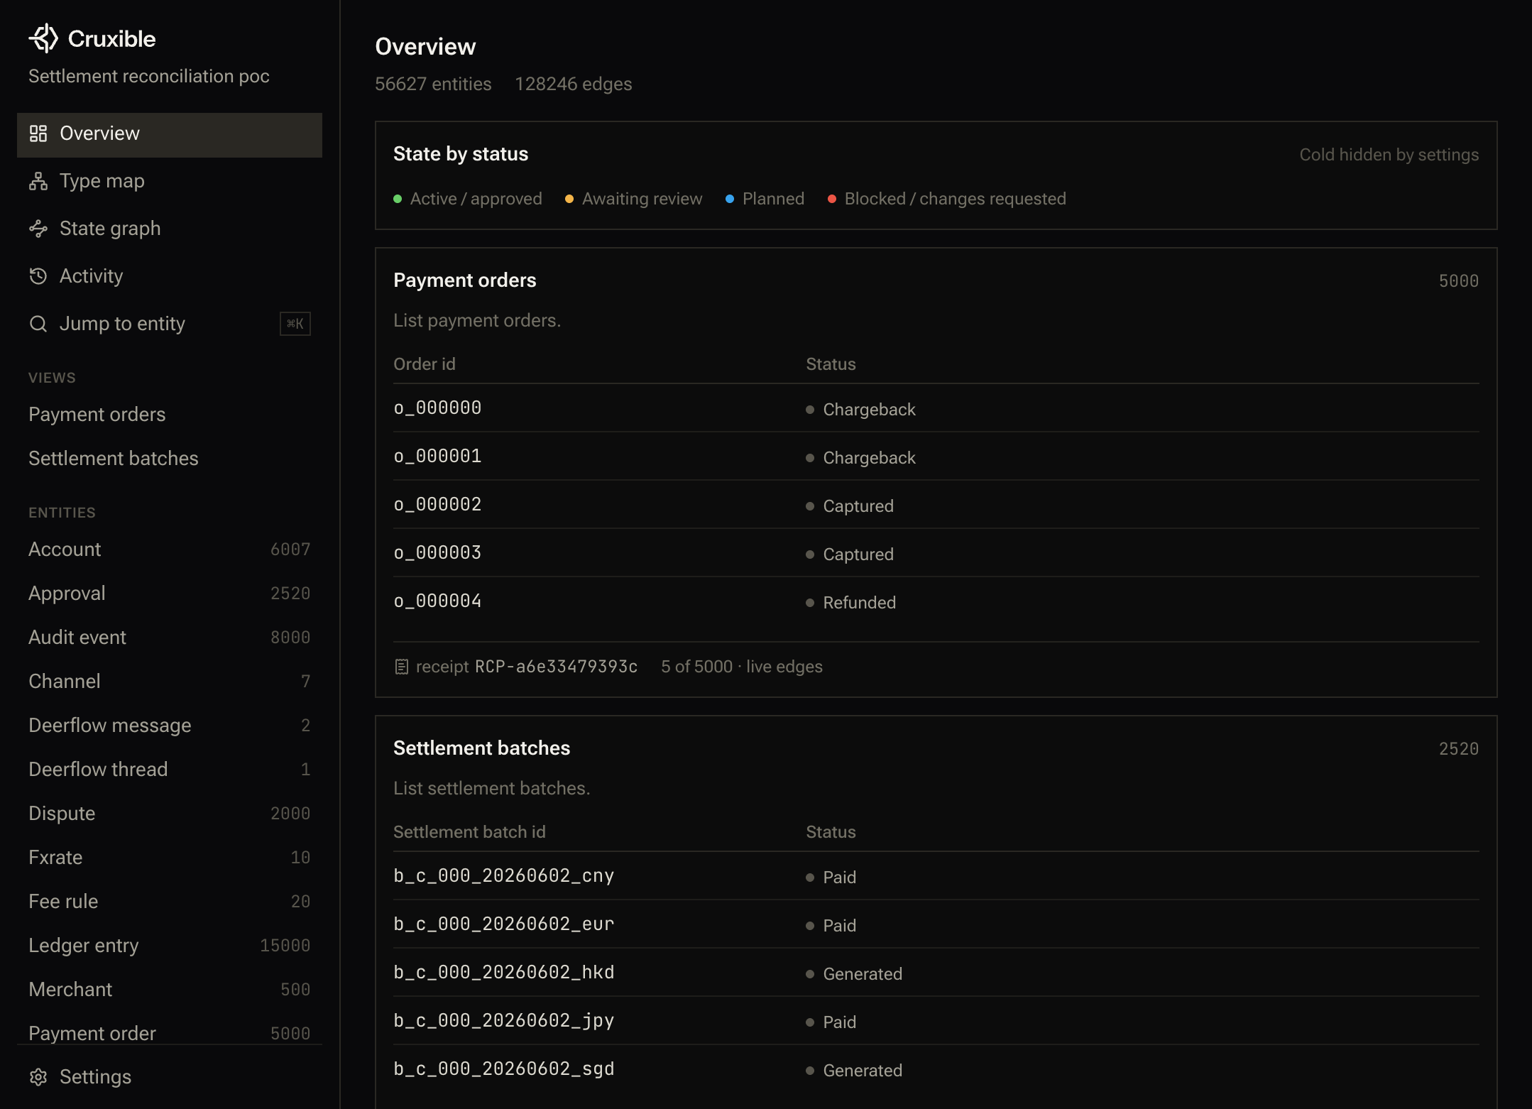Screen dimensions: 1532x1109
Task: Click the ⌘K shortcut badge
Action: pyautogui.click(x=295, y=324)
